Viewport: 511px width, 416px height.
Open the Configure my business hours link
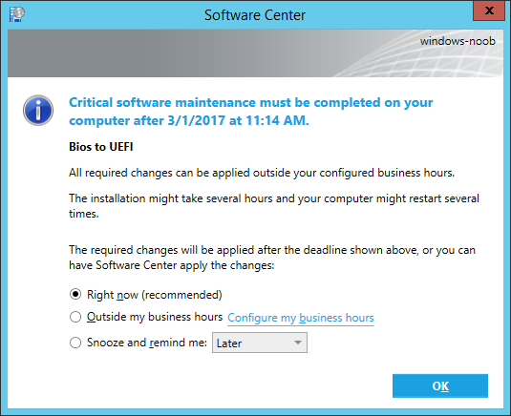pyautogui.click(x=301, y=318)
